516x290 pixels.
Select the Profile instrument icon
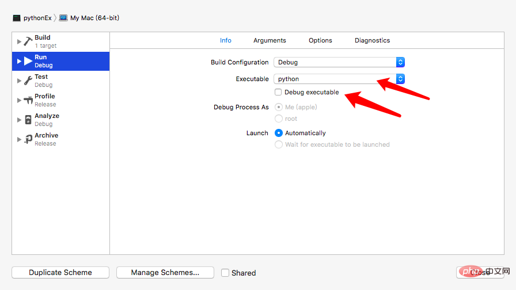[28, 100]
